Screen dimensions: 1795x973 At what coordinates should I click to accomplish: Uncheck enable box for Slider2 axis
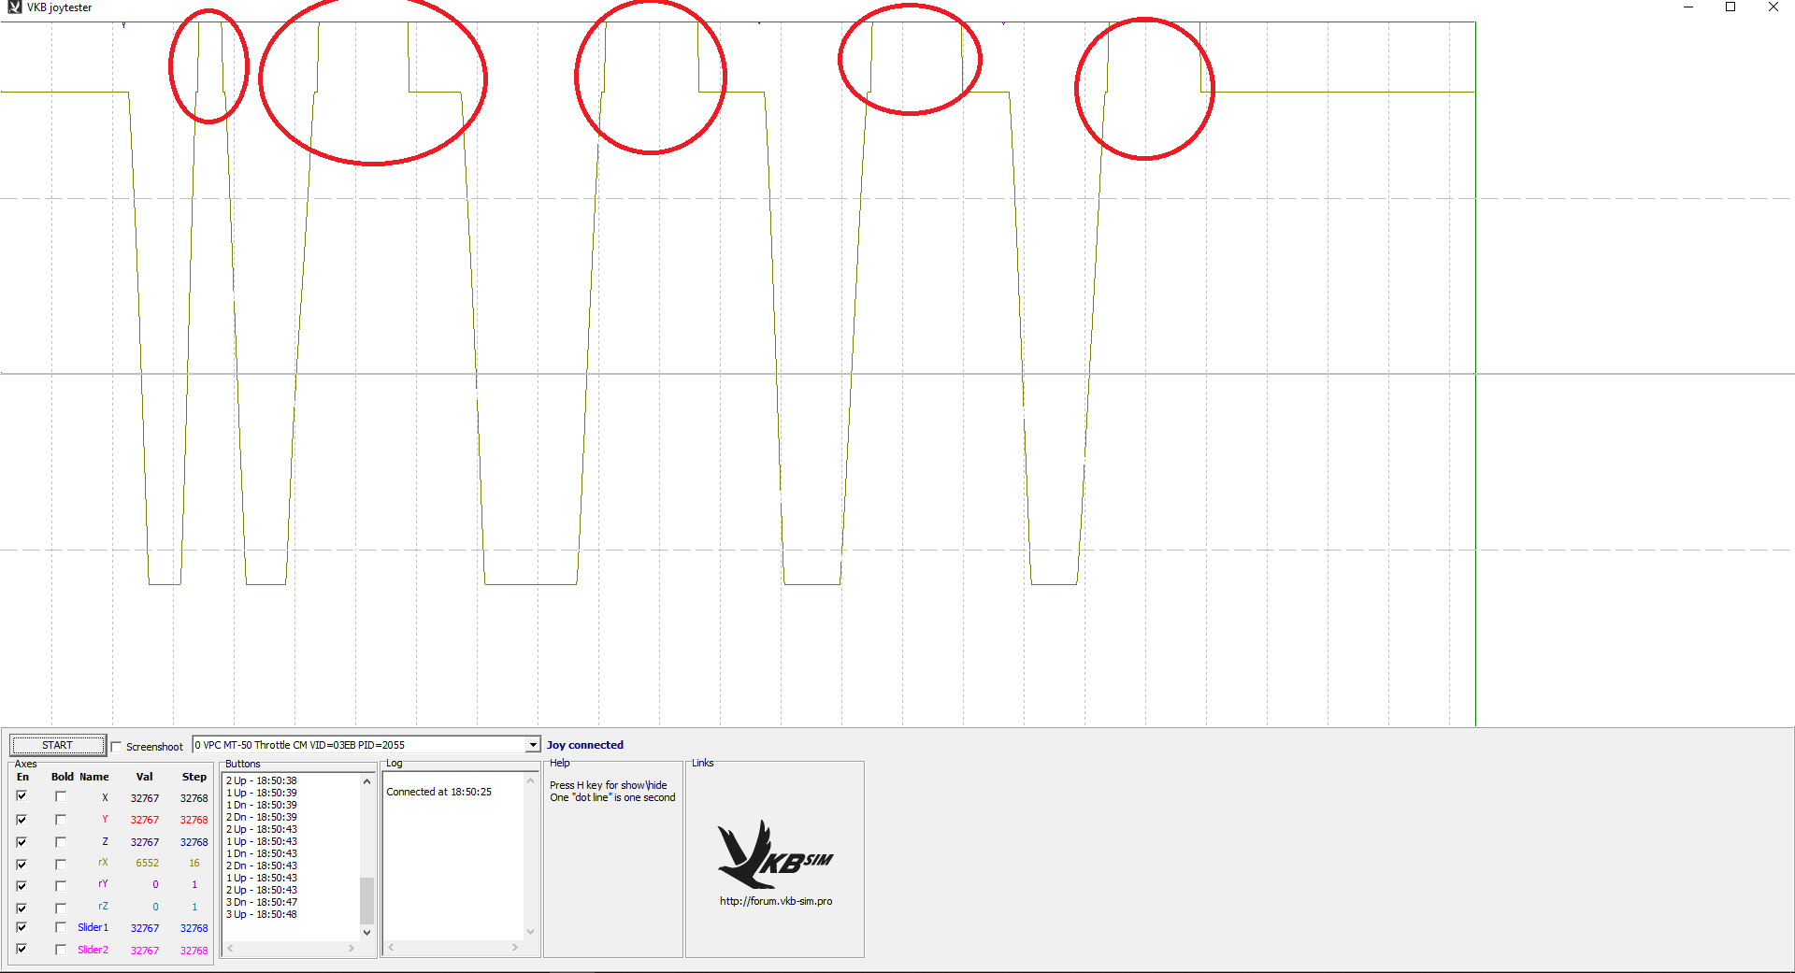[22, 950]
